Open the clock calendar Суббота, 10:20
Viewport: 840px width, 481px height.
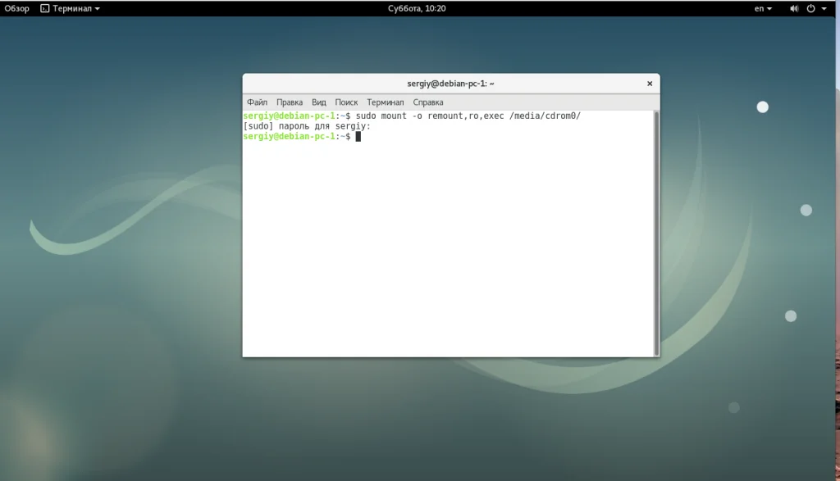point(417,9)
